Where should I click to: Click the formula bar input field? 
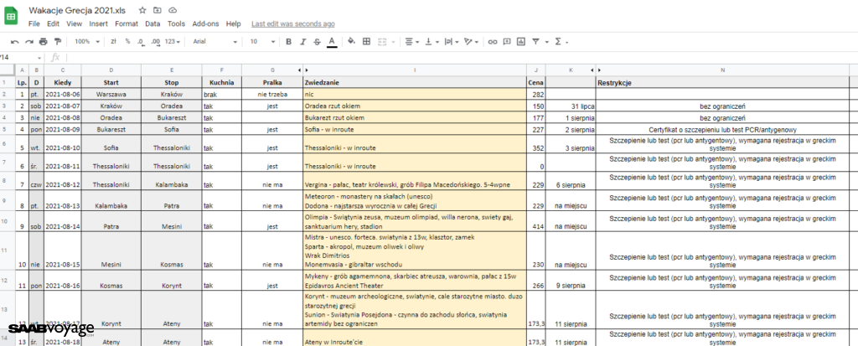419,57
